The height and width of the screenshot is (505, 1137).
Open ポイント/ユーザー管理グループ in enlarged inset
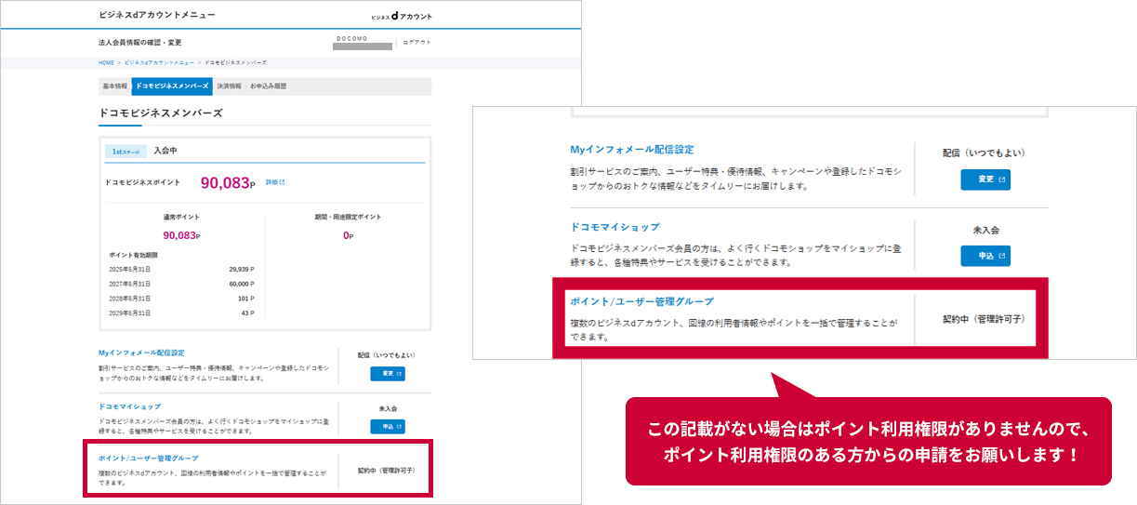(x=641, y=302)
